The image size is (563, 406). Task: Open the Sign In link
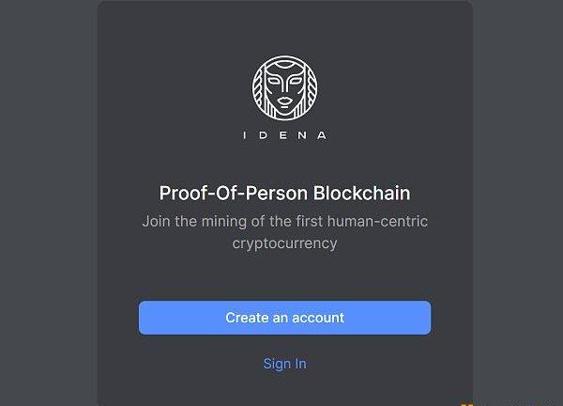(284, 364)
